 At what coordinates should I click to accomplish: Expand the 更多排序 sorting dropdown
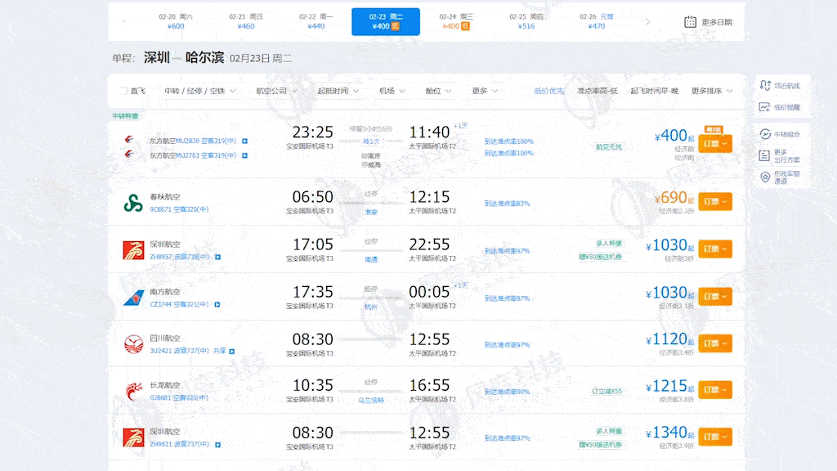click(708, 91)
